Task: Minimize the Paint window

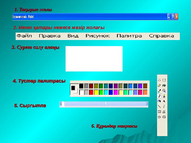Action: pyautogui.click(x=169, y=16)
